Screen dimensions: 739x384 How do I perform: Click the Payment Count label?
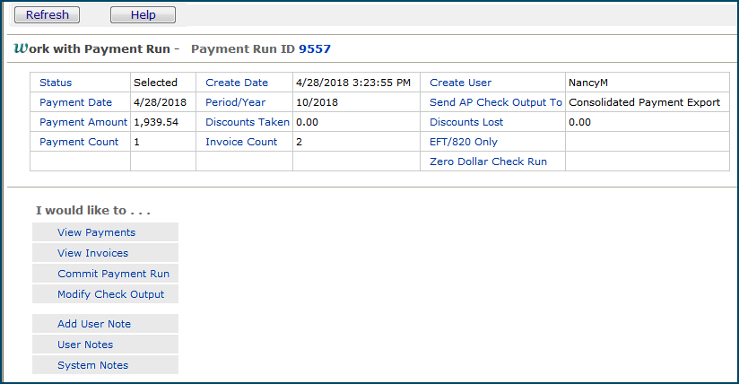79,142
